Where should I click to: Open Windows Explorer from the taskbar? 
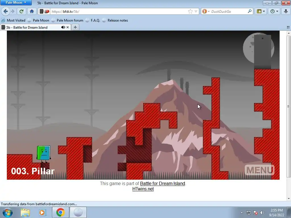(x=25, y=212)
